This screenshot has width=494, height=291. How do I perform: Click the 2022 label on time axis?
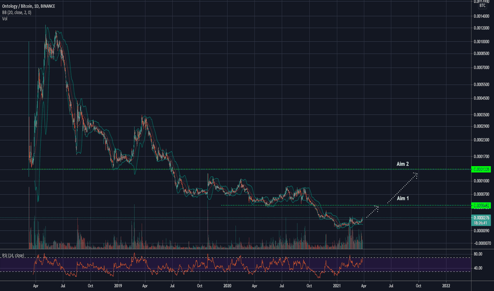(x=446, y=286)
